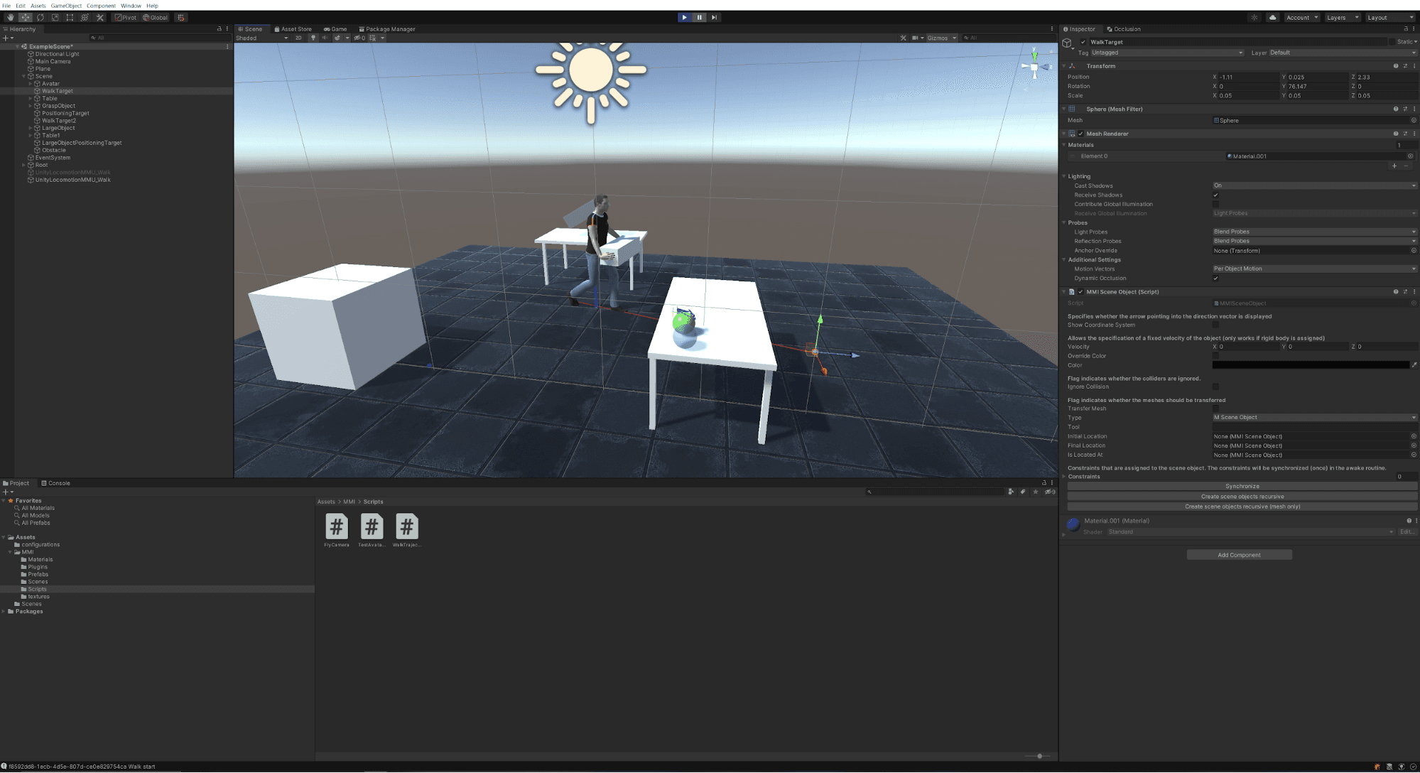The image size is (1420, 773).
Task: Click the Color eyedropper icon
Action: point(1414,365)
